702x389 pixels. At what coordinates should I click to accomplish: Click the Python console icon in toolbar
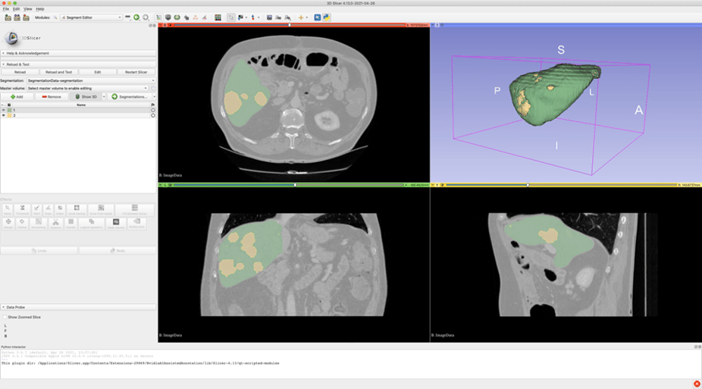tap(327, 17)
